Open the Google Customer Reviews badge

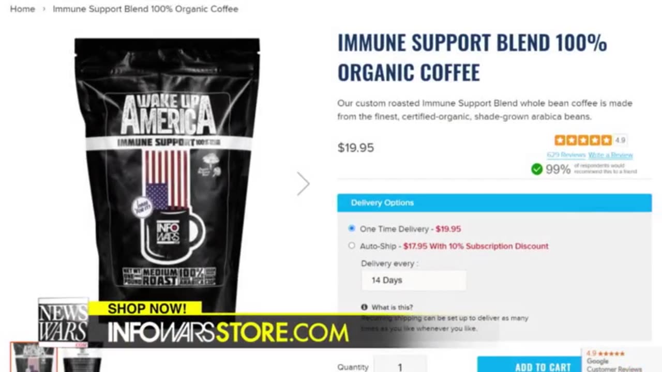click(622, 361)
